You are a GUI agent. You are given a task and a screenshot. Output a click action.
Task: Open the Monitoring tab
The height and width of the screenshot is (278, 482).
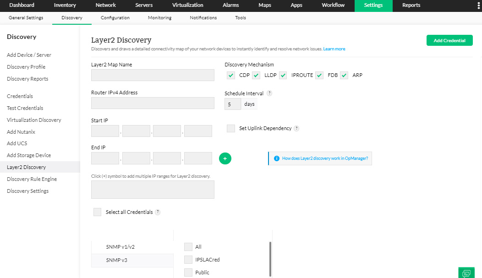159,17
